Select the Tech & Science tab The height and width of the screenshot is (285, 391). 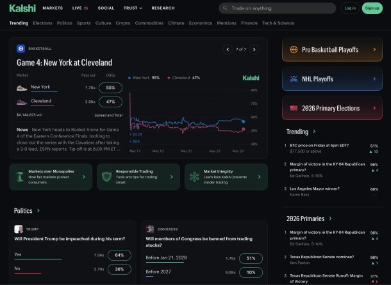coord(278,23)
